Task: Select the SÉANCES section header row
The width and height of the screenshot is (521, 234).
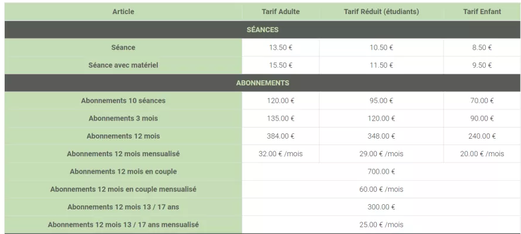Action: (x=262, y=30)
